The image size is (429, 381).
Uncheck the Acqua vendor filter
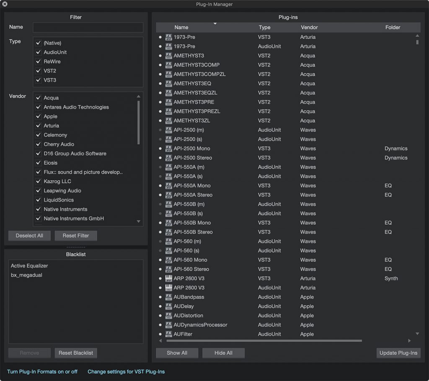(38, 98)
